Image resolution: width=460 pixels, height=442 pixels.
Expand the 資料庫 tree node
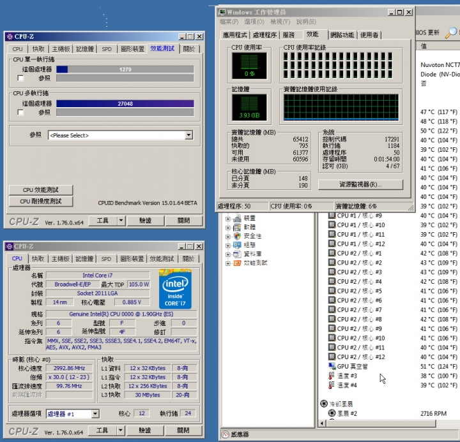pyautogui.click(x=228, y=254)
